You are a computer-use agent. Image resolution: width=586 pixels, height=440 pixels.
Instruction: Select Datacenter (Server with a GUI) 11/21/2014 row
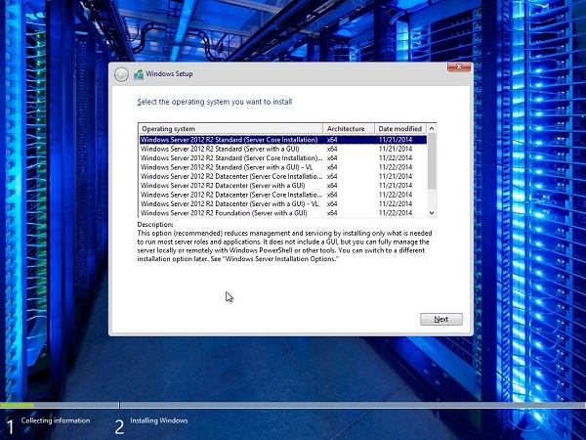[x=283, y=186]
